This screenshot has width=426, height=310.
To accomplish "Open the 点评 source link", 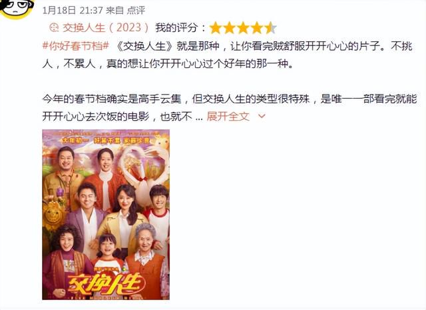I will (x=136, y=11).
